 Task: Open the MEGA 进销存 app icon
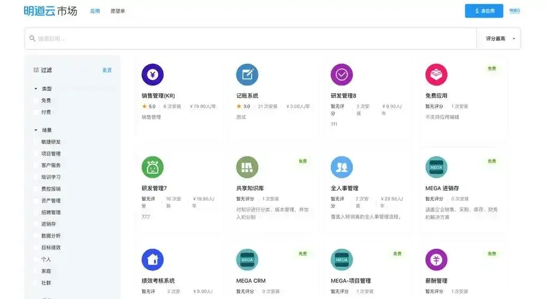pos(436,167)
